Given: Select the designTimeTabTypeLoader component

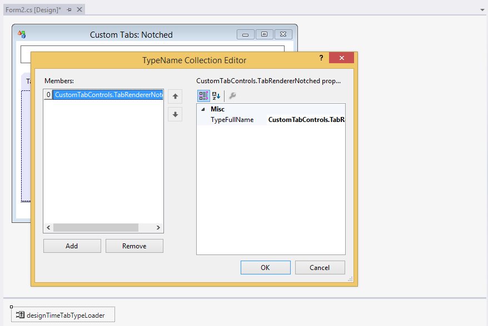Looking at the screenshot, I should point(63,315).
